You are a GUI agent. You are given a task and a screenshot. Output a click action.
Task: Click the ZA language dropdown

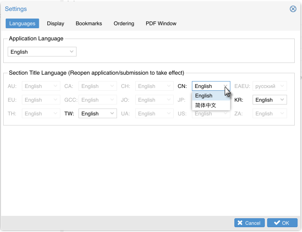(270, 113)
